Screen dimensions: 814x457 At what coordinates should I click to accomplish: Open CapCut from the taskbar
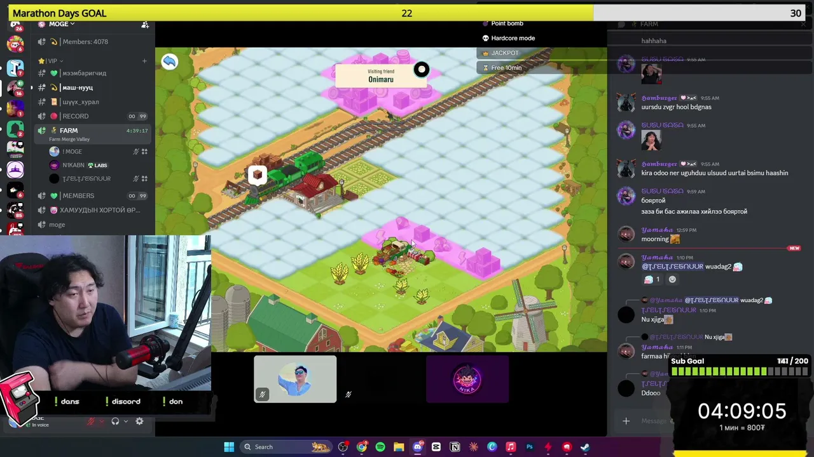(436, 447)
